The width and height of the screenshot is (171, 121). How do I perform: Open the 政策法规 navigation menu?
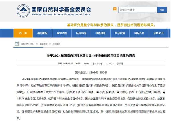pyautogui.click(x=62, y=33)
